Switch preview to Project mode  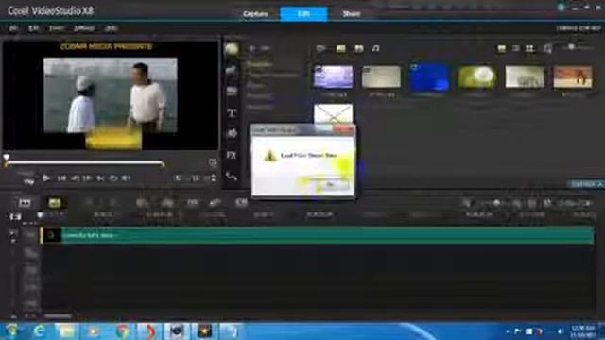tap(26, 174)
